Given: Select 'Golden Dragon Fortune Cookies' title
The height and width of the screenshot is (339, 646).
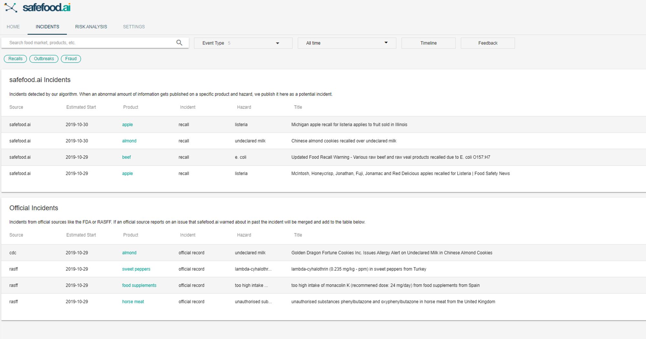Looking at the screenshot, I should click(x=392, y=253).
